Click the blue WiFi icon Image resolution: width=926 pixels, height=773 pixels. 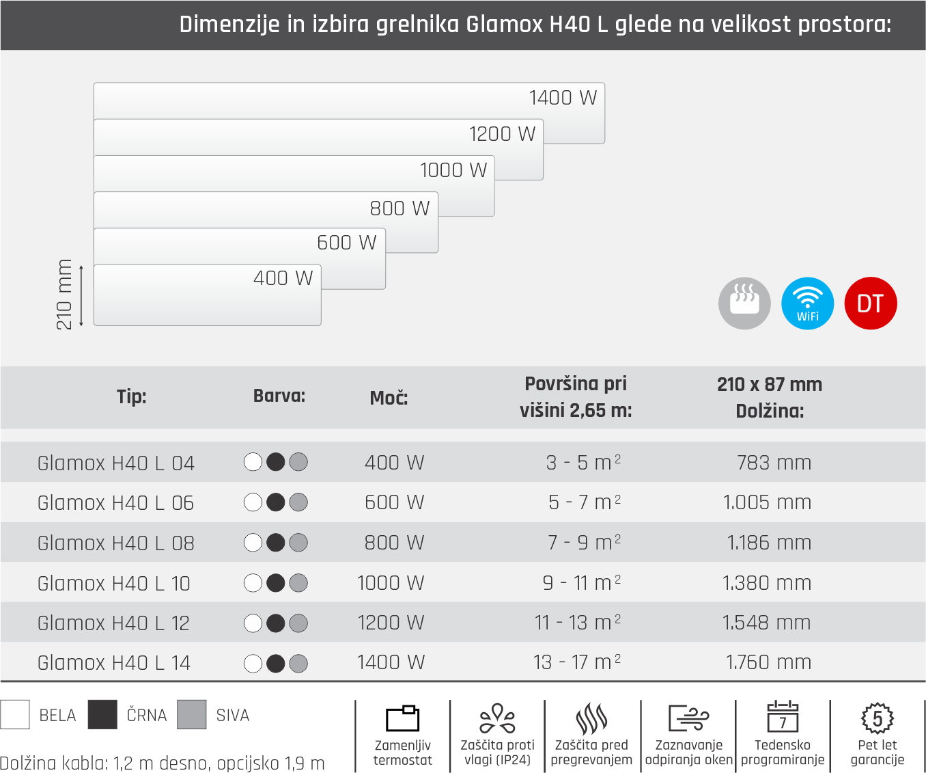(x=808, y=303)
